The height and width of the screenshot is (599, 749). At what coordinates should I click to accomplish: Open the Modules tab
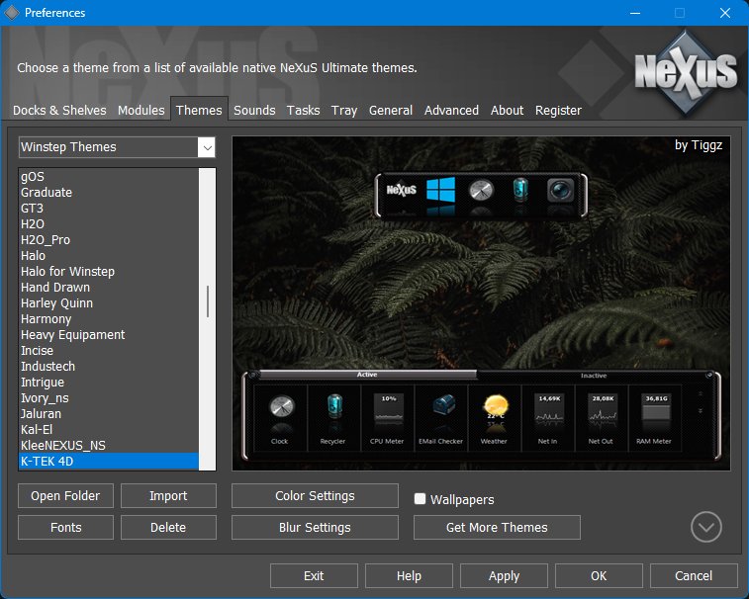(x=140, y=111)
